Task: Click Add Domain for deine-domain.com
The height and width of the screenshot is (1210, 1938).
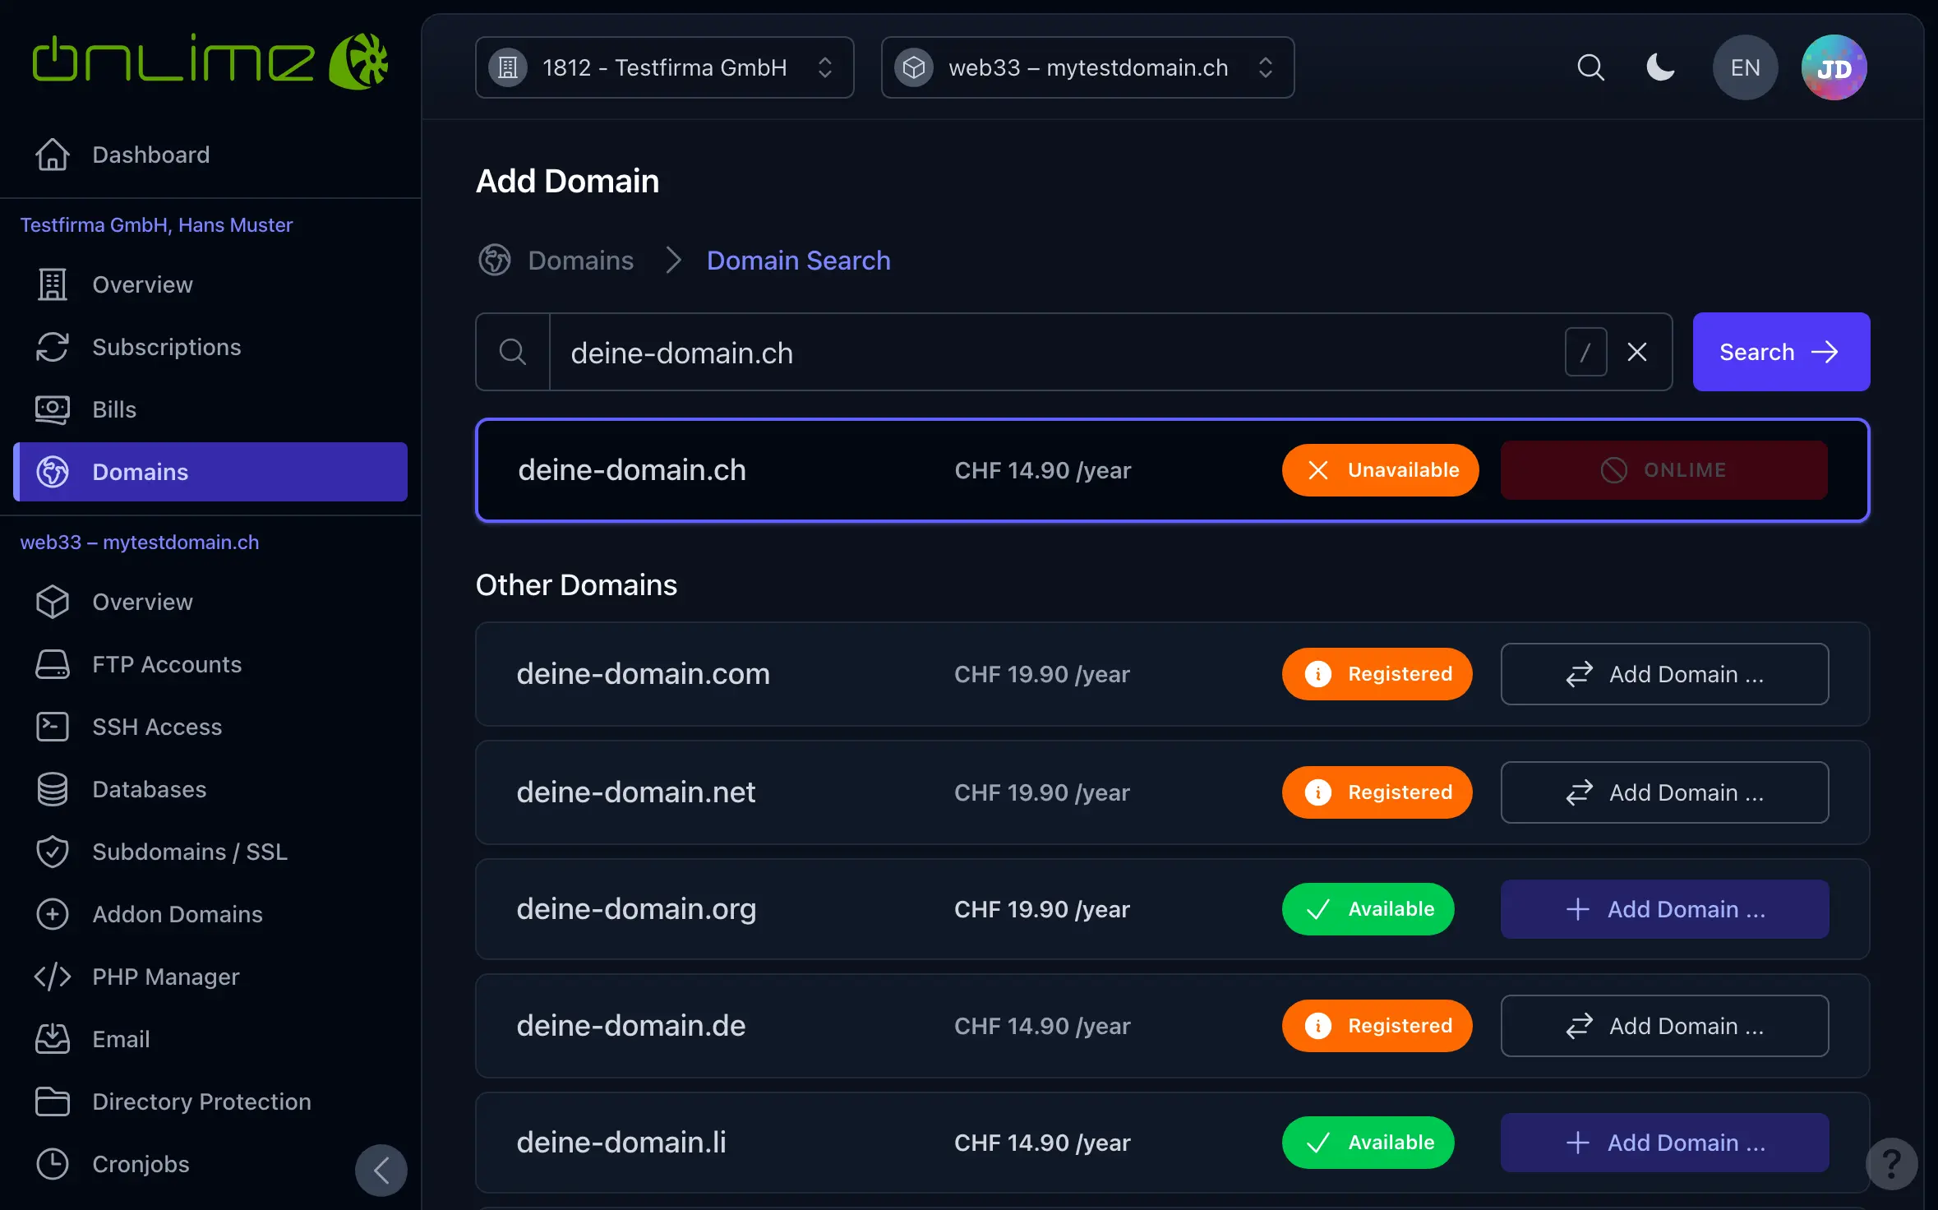Action: (x=1664, y=674)
